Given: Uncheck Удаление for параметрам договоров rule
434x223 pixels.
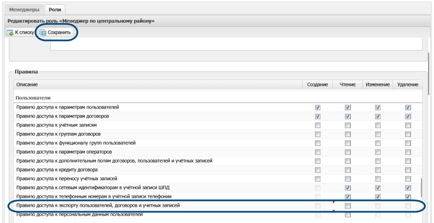Looking at the screenshot, I should point(408,116).
